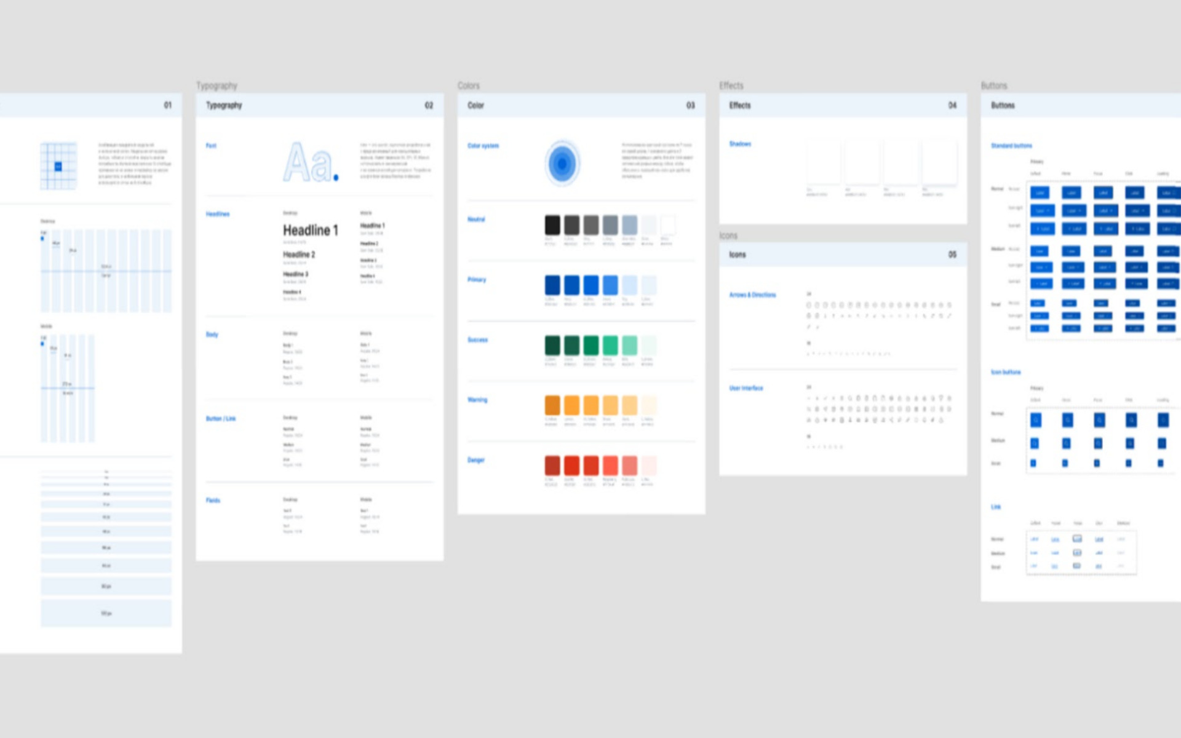The width and height of the screenshot is (1181, 738).
Task: Click the Icons title in frame header 05
Action: [738, 255]
